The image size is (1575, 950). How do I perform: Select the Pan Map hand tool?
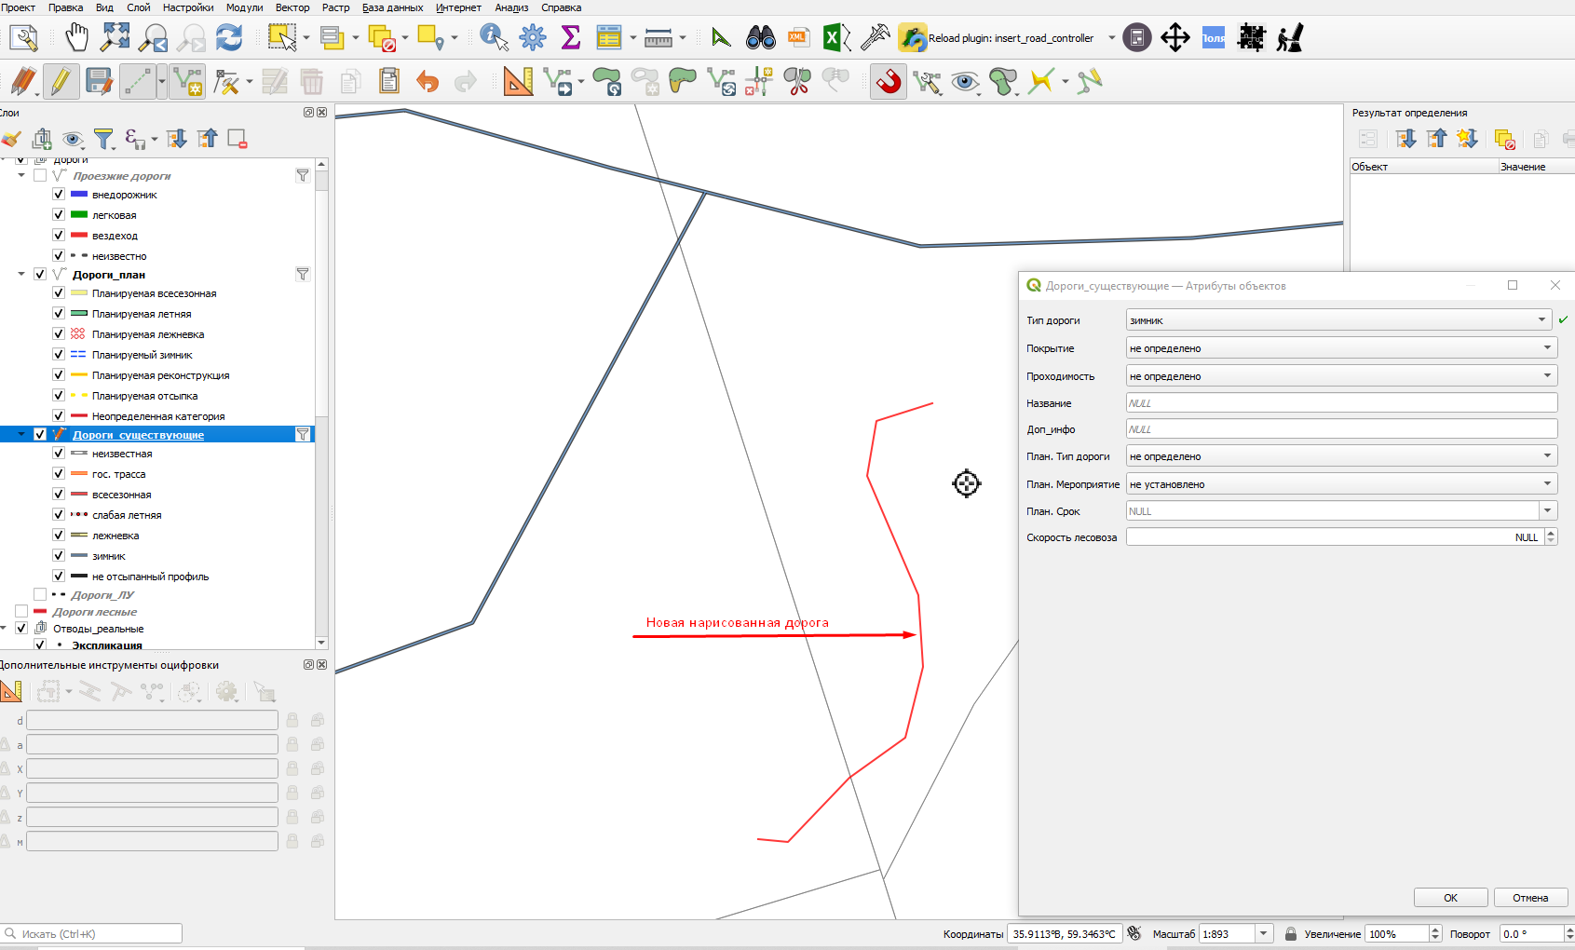point(76,37)
